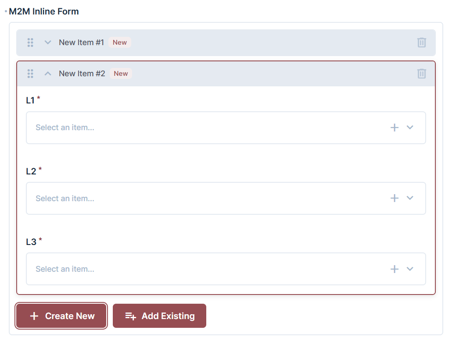Click the M2M Inline Form heading
This screenshot has height=362, width=463.
[43, 11]
